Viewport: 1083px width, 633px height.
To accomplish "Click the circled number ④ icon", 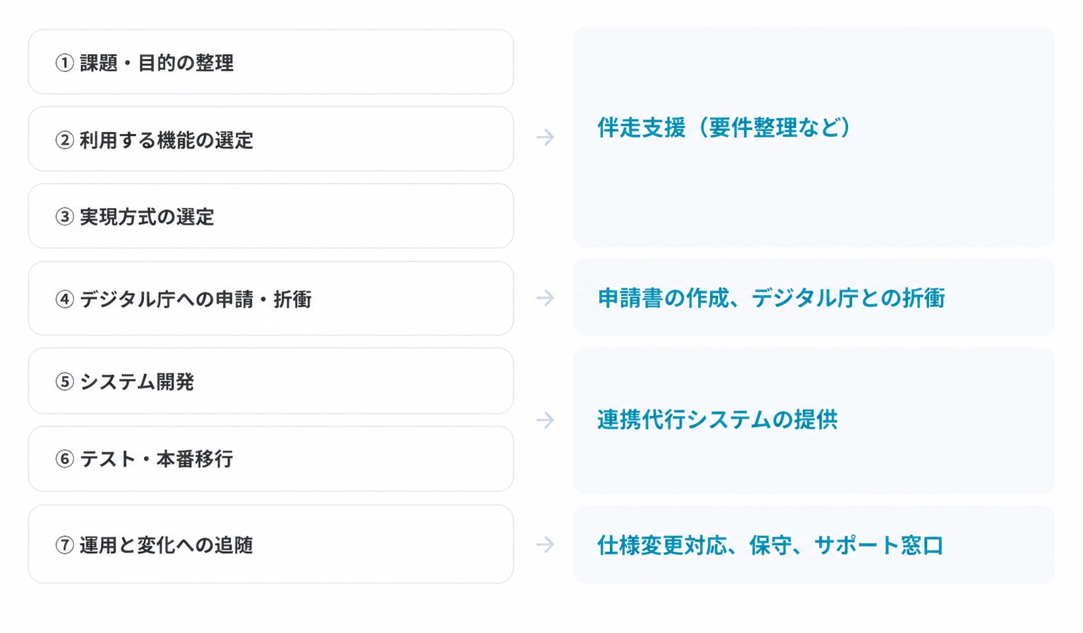I will click(64, 299).
